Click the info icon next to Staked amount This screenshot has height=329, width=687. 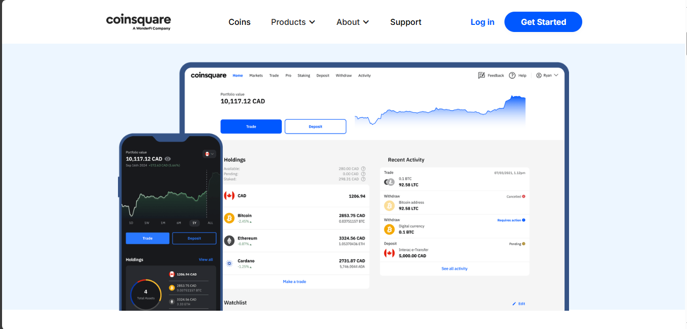pos(363,179)
